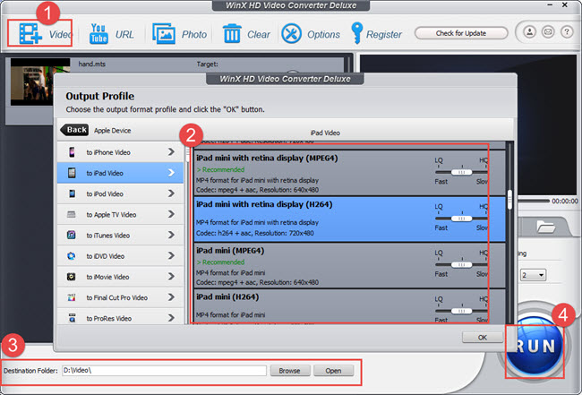This screenshot has height=395, width=582.
Task: Adjust quality slider for iPad mini retina (H264)
Action: [461, 219]
